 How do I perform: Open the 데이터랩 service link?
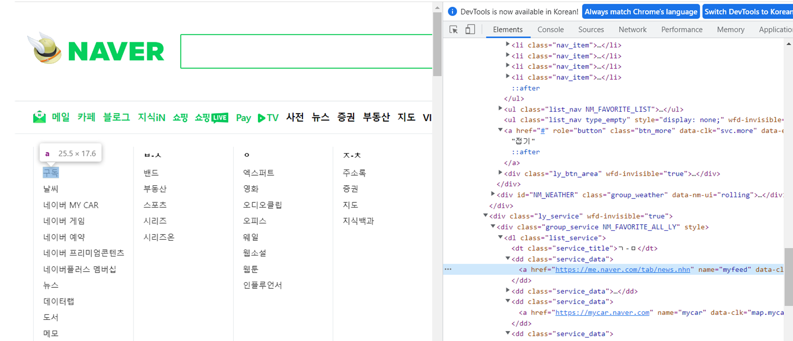tap(59, 301)
